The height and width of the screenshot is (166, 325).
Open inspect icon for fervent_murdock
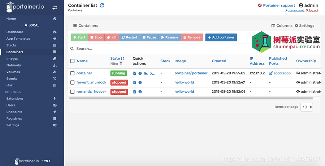(140, 82)
